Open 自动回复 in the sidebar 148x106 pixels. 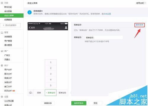(x=8, y=11)
